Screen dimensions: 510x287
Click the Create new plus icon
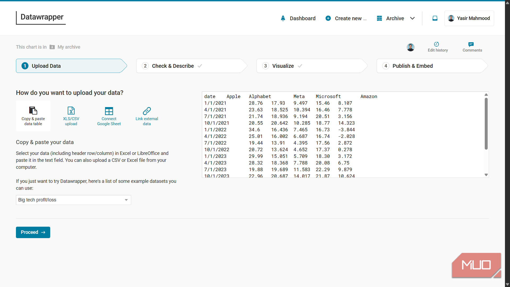point(328,18)
